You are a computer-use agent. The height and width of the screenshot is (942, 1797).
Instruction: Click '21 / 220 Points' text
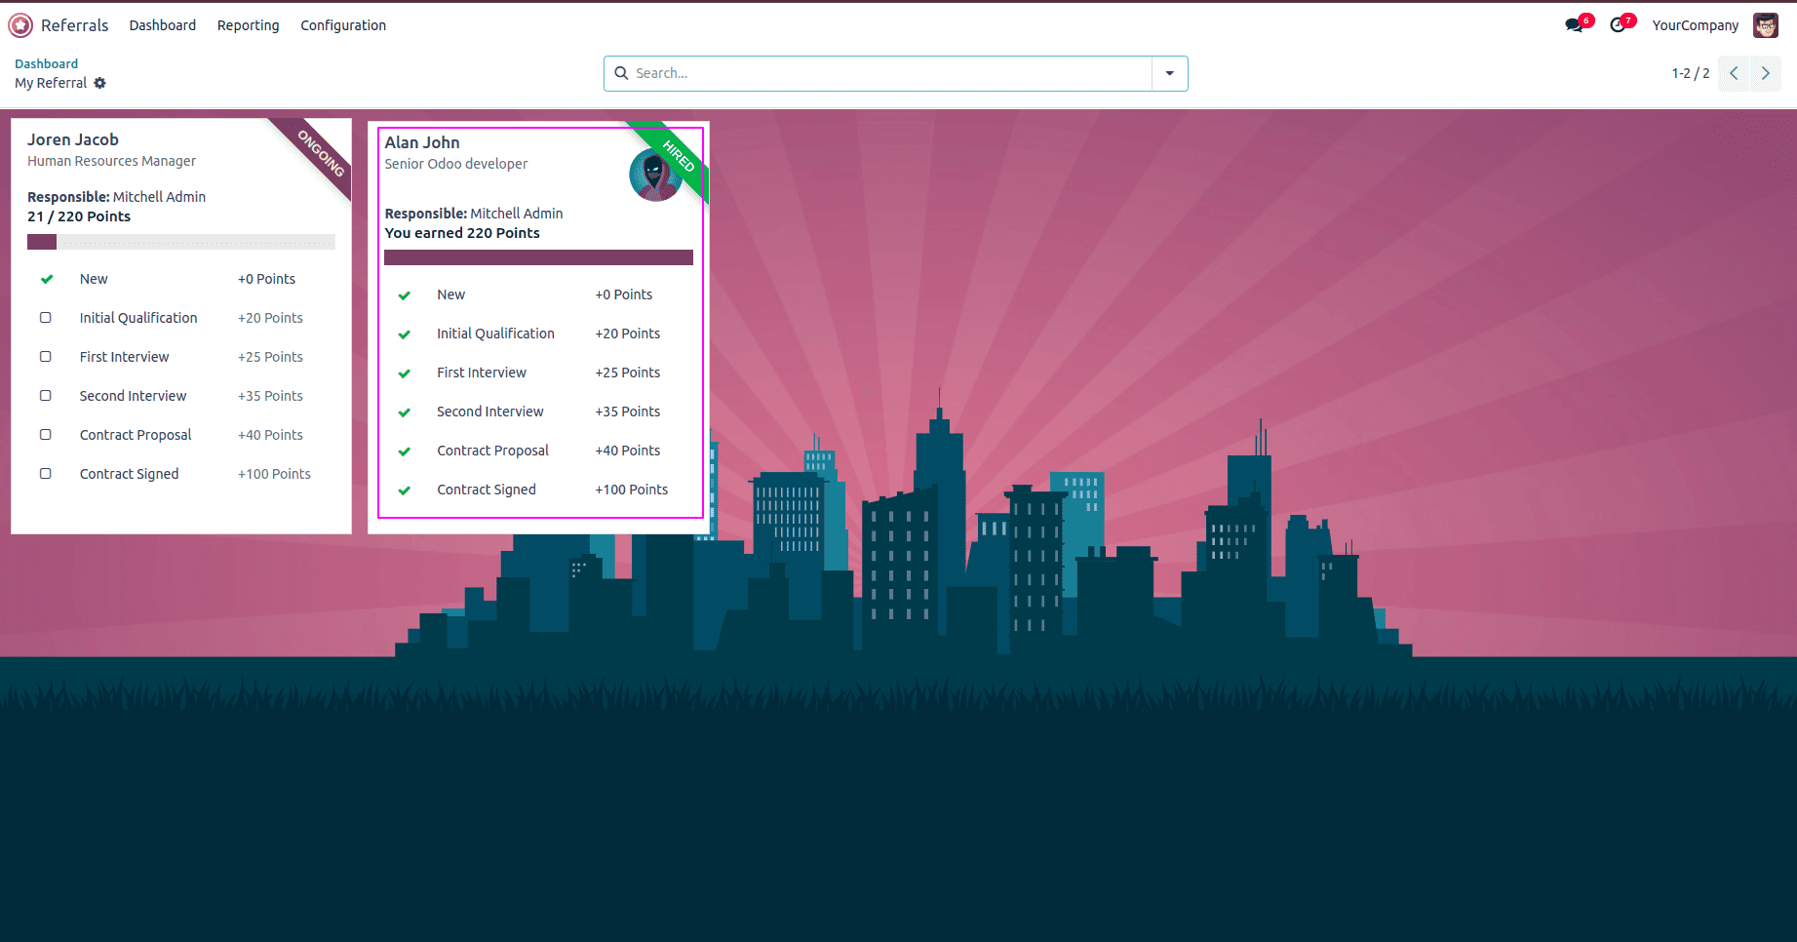pos(79,216)
